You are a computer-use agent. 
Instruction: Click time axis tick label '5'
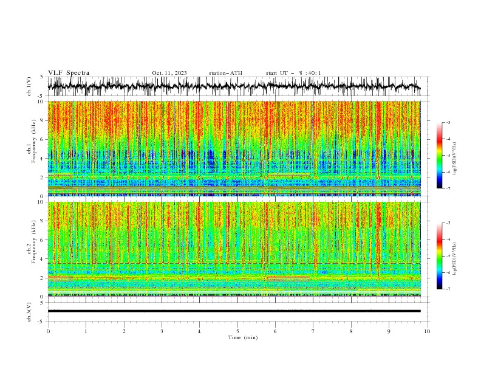click(x=237, y=331)
